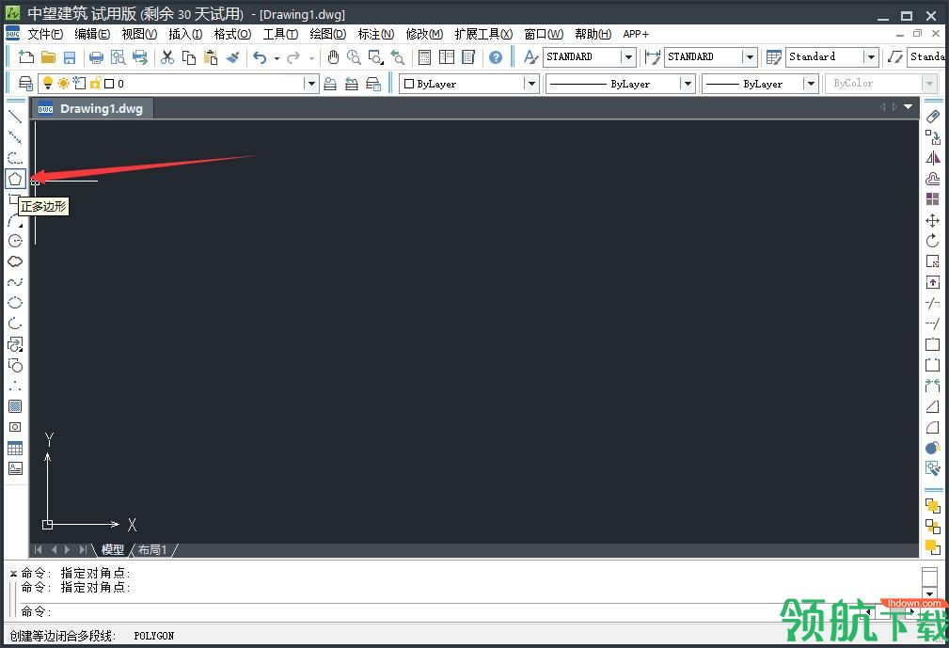Click the Match Properties brush icon
The image size is (949, 648).
(232, 57)
